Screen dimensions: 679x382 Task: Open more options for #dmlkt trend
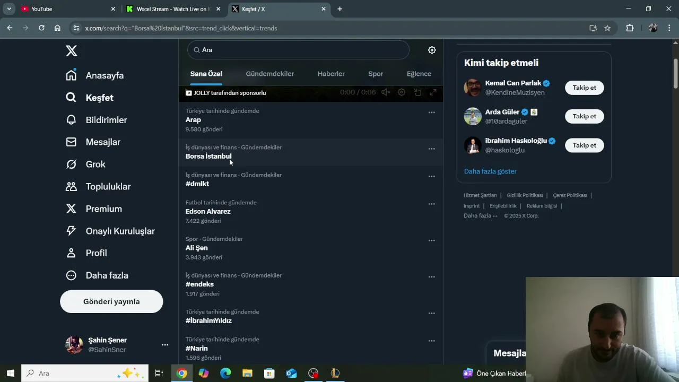[x=431, y=177]
